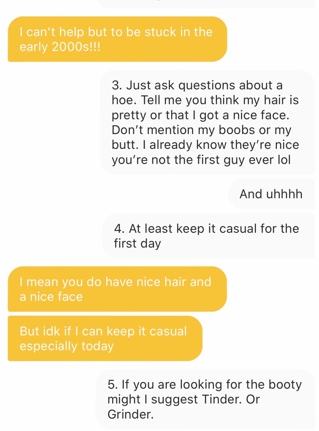Tap the yellow "I mean you do have" message
Viewport: 319px width, 431px height.
tap(117, 289)
